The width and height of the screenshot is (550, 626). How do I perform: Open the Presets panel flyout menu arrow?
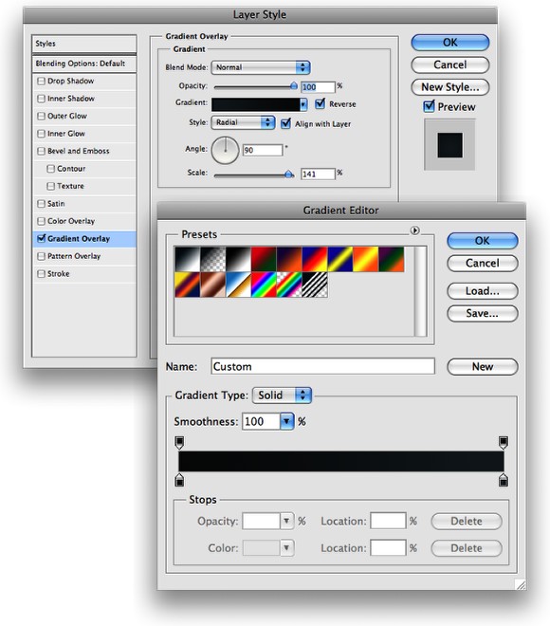click(x=414, y=230)
